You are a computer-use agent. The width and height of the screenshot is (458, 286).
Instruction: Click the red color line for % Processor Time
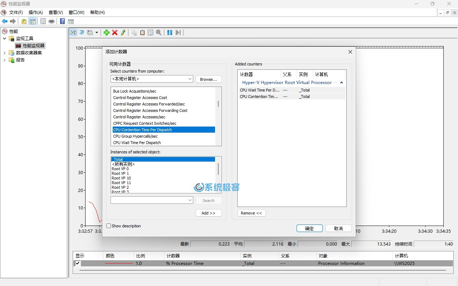coord(119,263)
